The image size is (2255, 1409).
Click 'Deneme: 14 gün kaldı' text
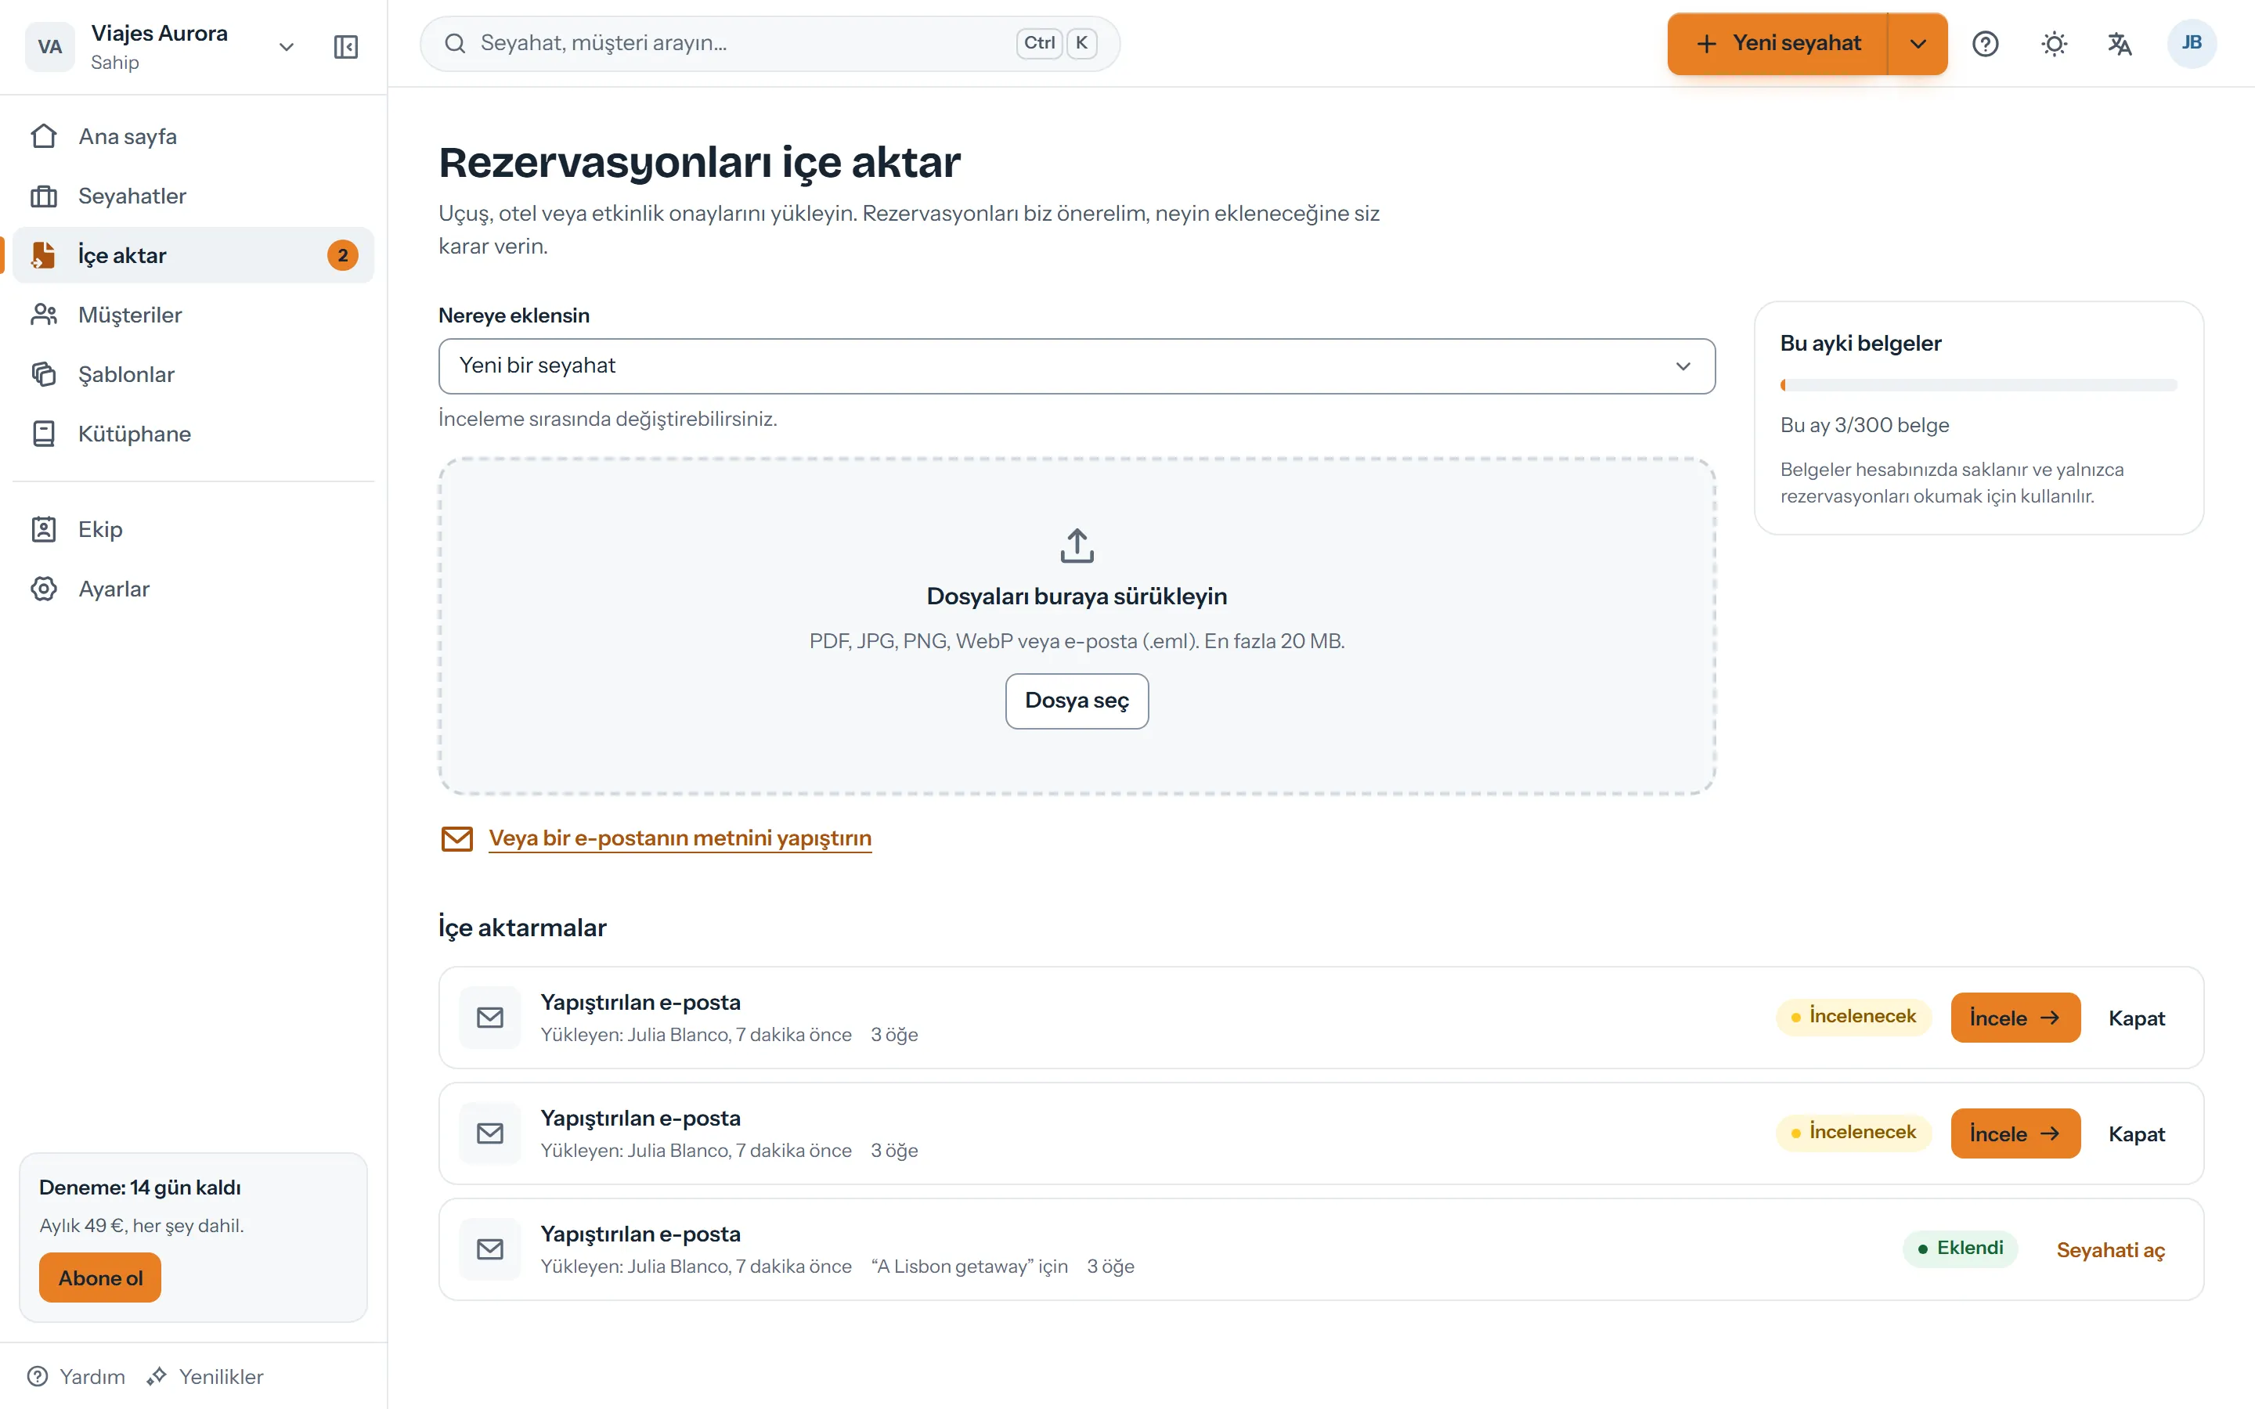pos(140,1187)
